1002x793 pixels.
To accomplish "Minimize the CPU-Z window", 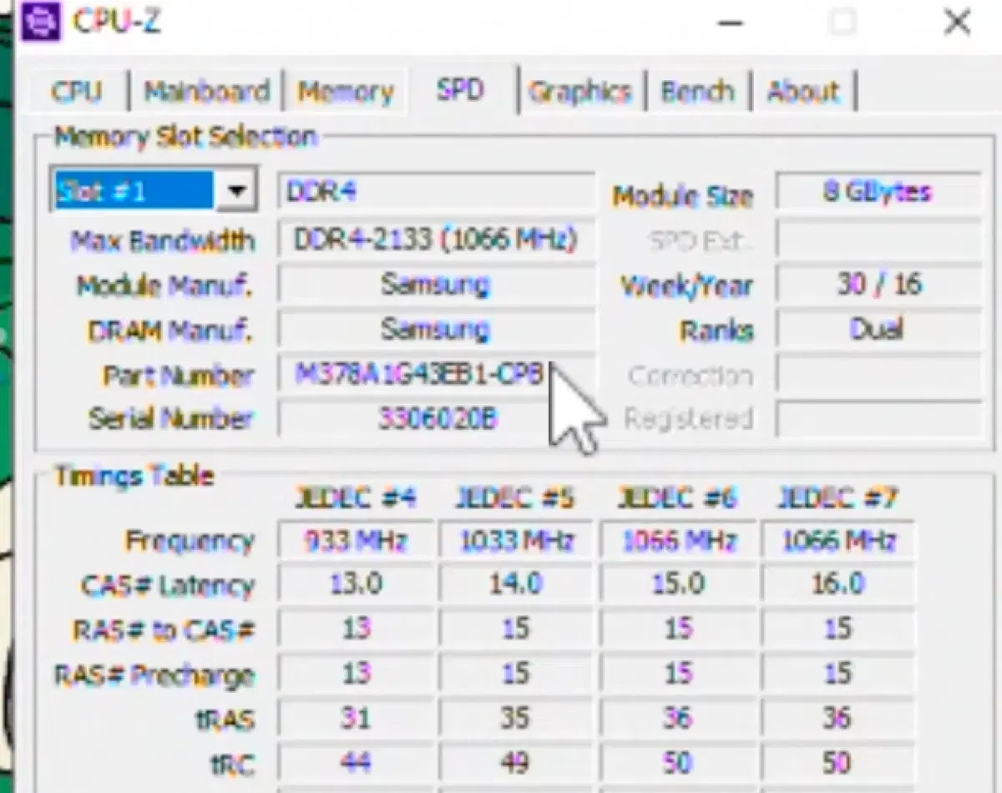I will (x=731, y=23).
